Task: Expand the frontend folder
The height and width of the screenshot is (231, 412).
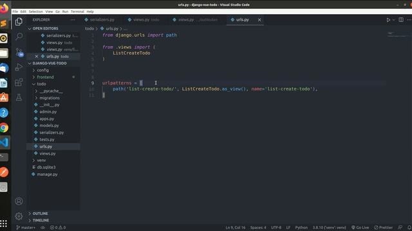Action: pyautogui.click(x=45, y=77)
